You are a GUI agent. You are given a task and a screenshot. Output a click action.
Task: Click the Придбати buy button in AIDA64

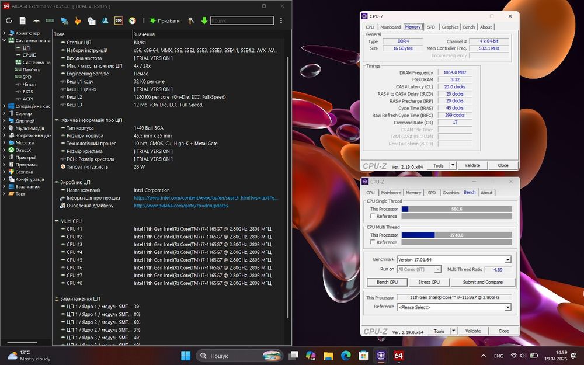(x=165, y=21)
